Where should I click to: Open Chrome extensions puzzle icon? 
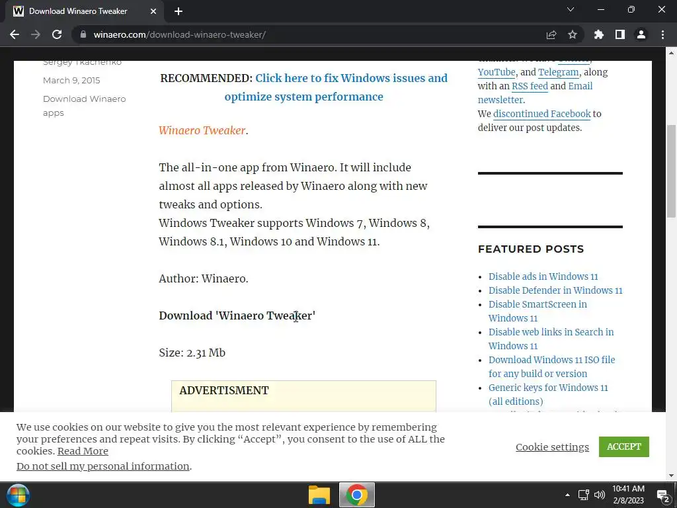click(x=599, y=34)
